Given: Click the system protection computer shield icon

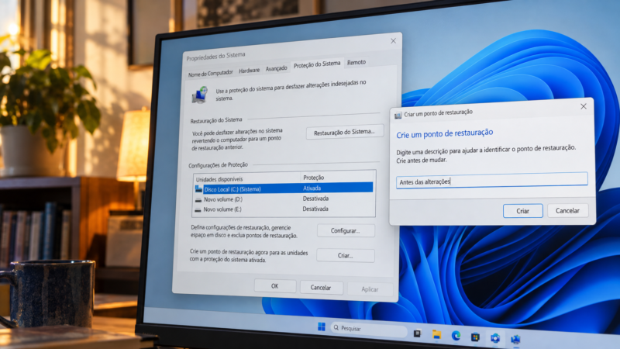Looking at the screenshot, I should tap(200, 95).
